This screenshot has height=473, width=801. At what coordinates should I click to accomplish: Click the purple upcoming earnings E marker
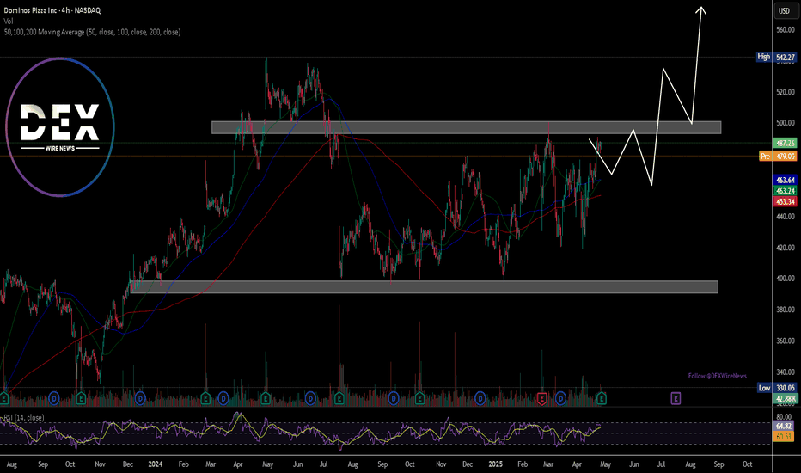click(676, 398)
